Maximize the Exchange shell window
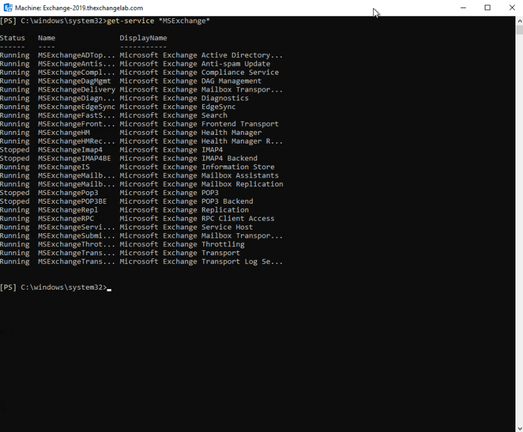Screen dimensions: 523x432 click(487, 8)
